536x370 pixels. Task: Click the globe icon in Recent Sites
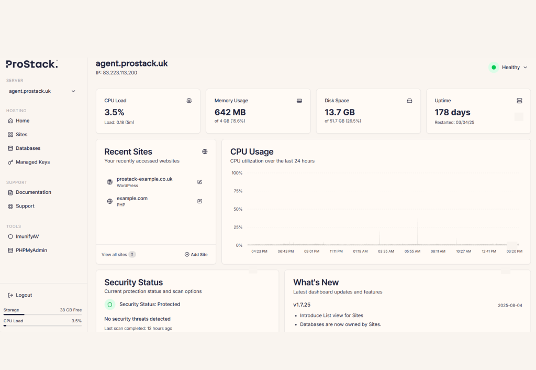(x=205, y=151)
